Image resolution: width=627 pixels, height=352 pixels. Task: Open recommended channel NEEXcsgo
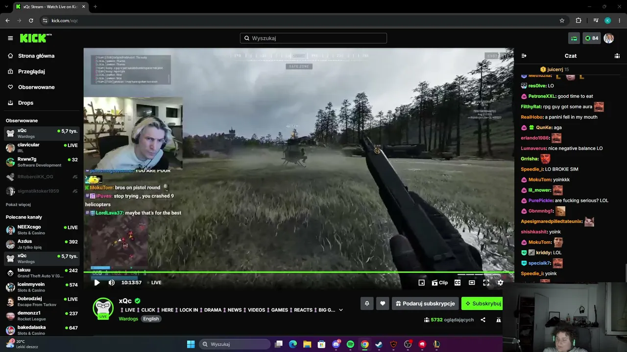point(42,230)
